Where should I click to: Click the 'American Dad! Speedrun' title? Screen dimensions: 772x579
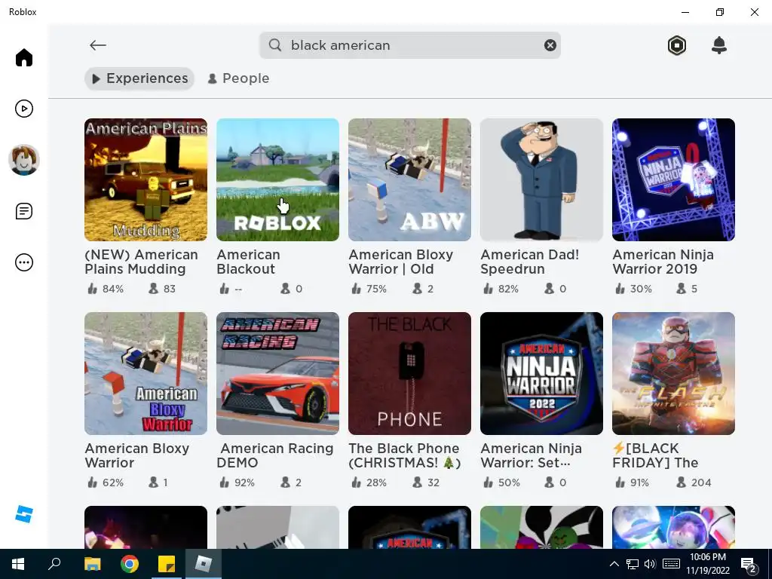pos(530,262)
